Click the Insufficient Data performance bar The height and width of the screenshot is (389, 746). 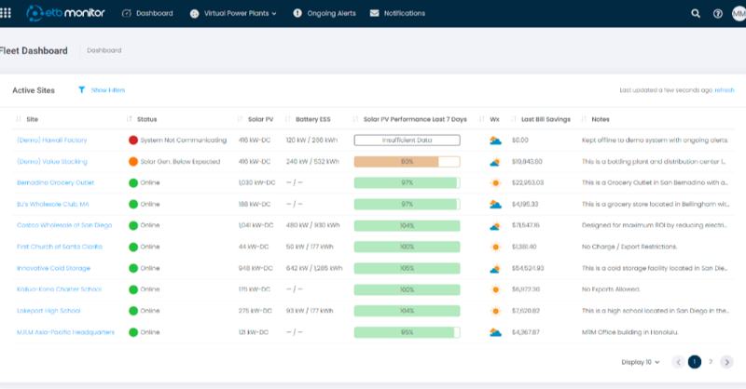click(407, 141)
